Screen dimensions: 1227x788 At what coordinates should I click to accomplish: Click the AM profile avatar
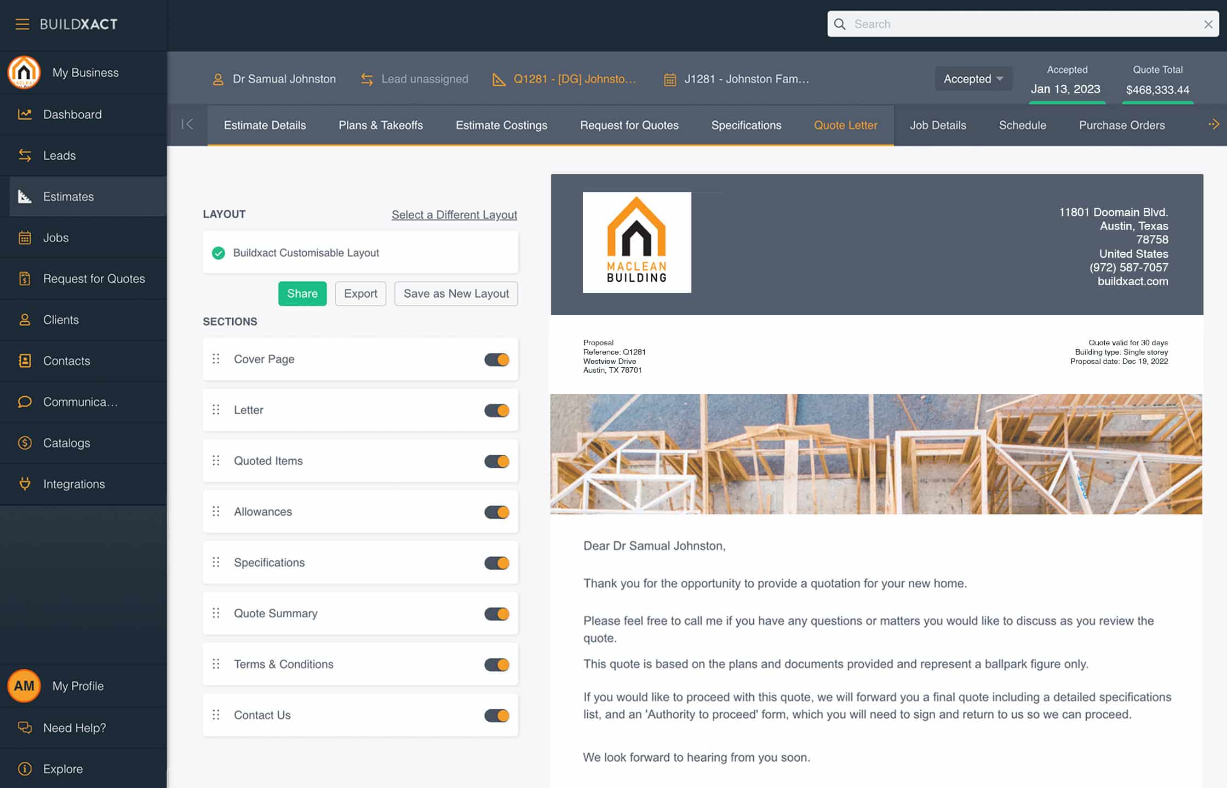tap(24, 686)
